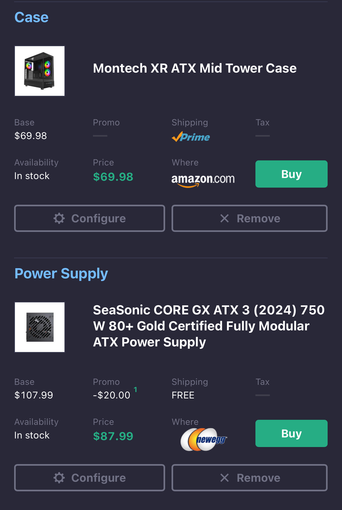Screen dimensions: 342x510
Task: Click the FREE shipping label
Action: click(183, 395)
